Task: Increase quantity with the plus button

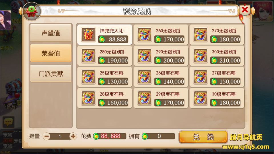Action: pos(73,136)
